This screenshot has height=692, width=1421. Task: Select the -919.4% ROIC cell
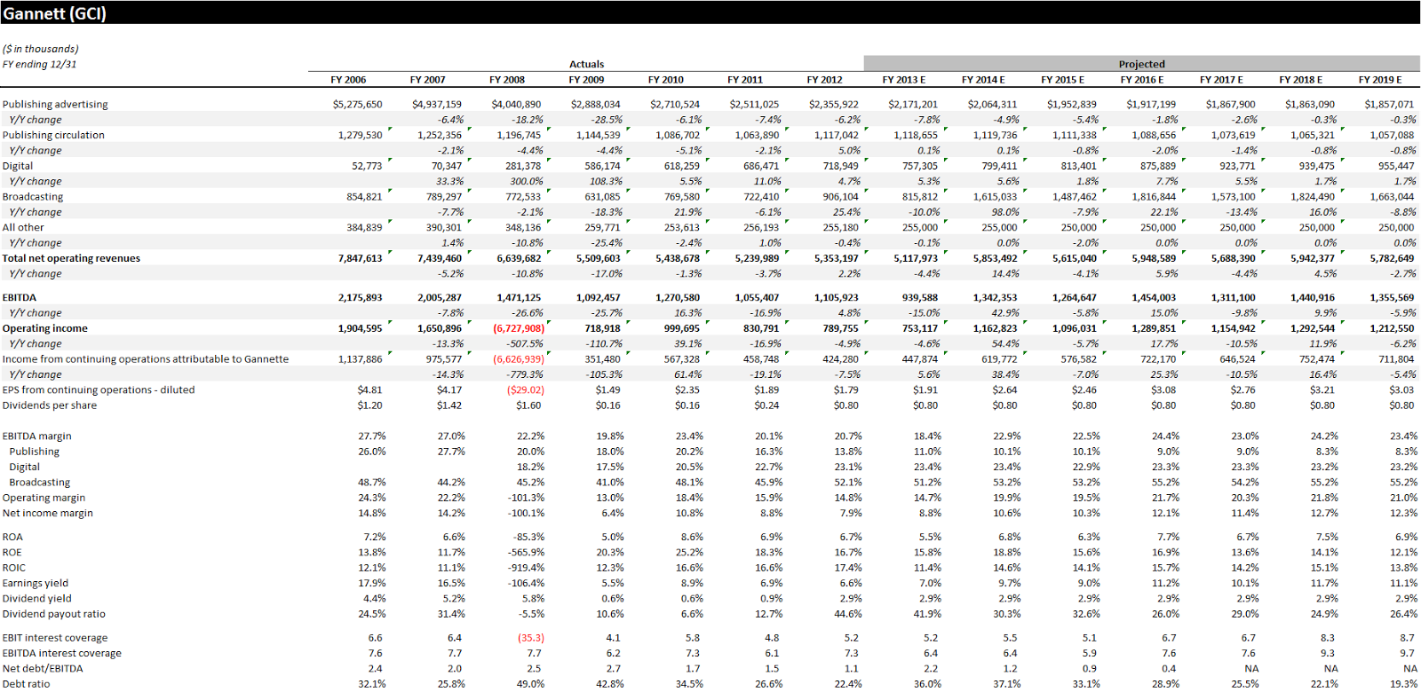(x=527, y=568)
